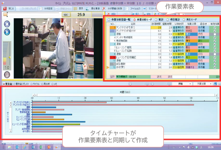Toggle 有効作業 checkbox for row 9 運搬
The image size is (221, 150).
coord(215,54)
